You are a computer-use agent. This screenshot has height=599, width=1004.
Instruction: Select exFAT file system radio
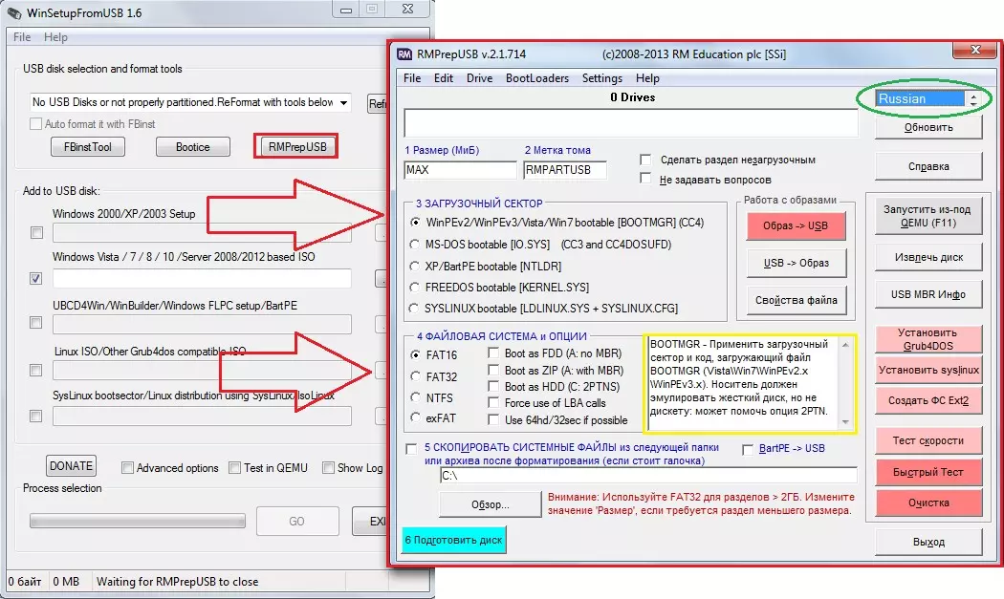(x=416, y=417)
